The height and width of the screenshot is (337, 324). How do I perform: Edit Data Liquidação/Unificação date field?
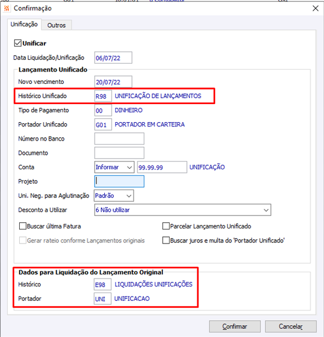tap(113, 57)
